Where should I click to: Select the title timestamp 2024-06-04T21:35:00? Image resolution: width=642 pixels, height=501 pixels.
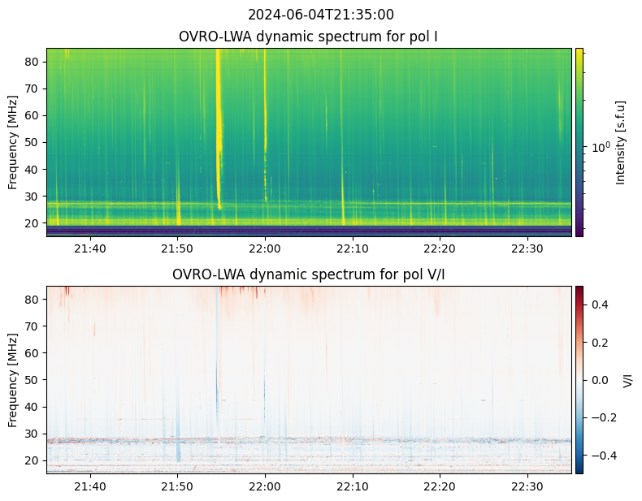click(321, 15)
